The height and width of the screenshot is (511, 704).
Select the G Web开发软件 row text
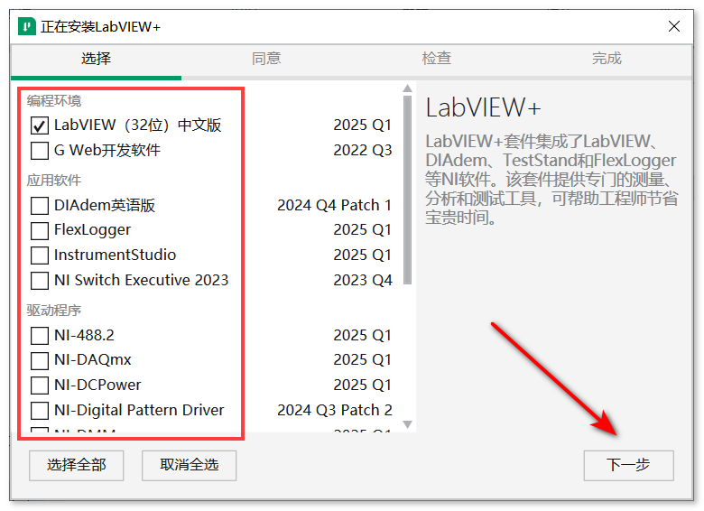pyautogui.click(x=107, y=150)
